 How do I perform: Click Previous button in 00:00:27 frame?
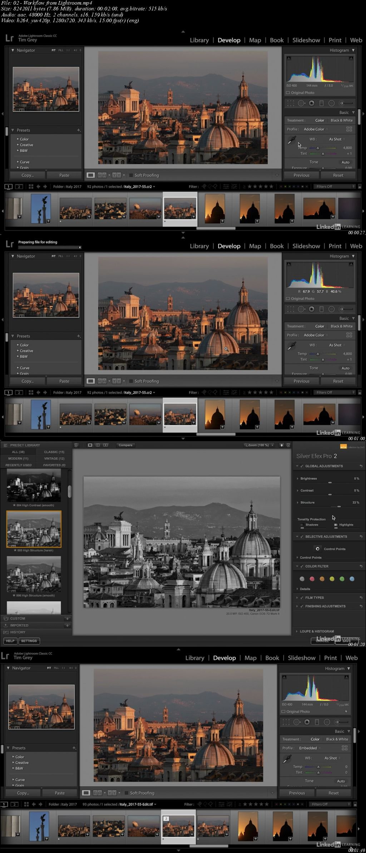[x=301, y=175]
